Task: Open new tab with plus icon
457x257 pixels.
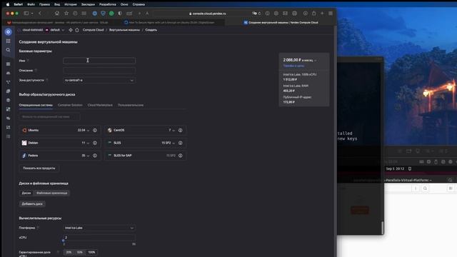Action: 322,14
